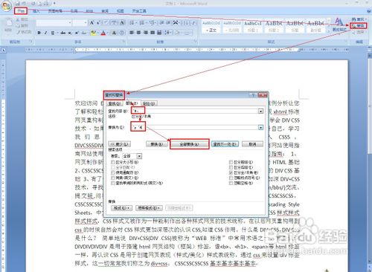This screenshot has width=372, height=272.
Task: Click the Shrink Font icon
Action: tap(98, 23)
